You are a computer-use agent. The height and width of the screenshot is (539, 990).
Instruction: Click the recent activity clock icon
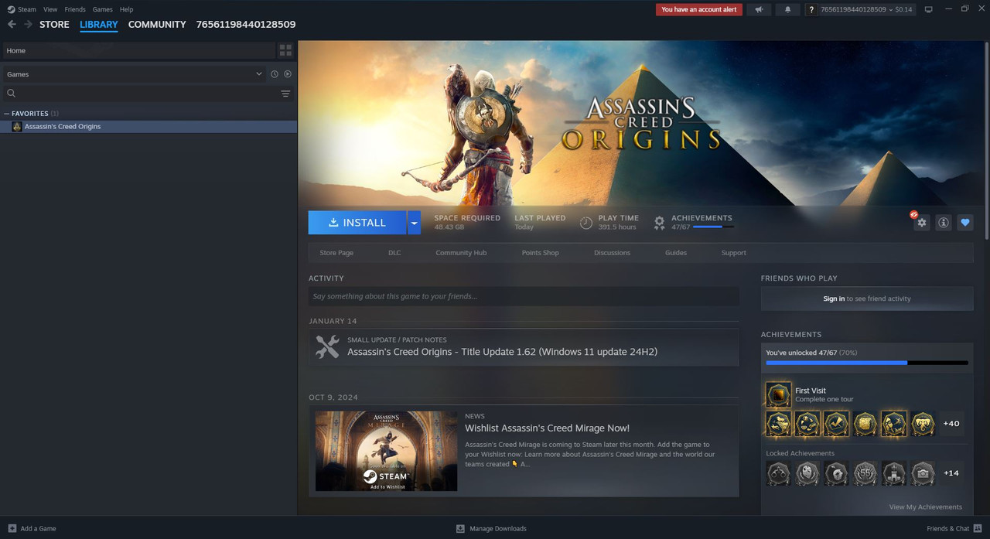click(x=275, y=74)
